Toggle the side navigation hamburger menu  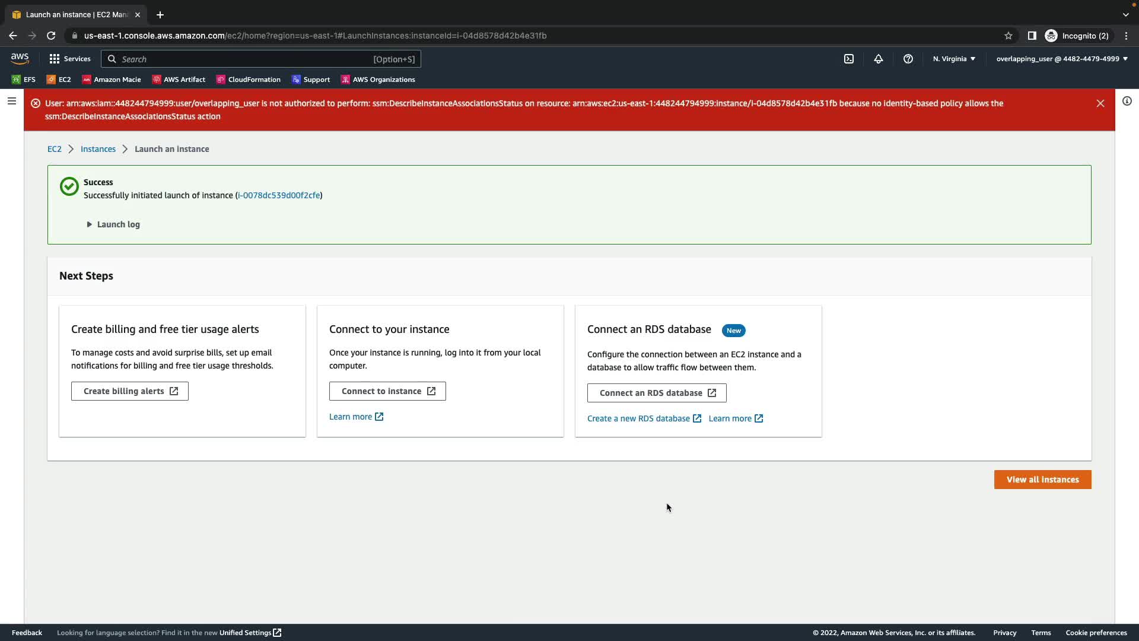click(11, 101)
